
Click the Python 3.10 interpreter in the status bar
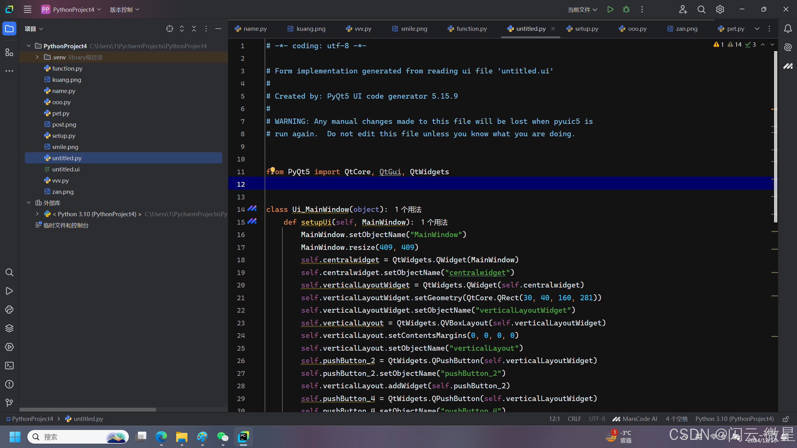point(734,419)
